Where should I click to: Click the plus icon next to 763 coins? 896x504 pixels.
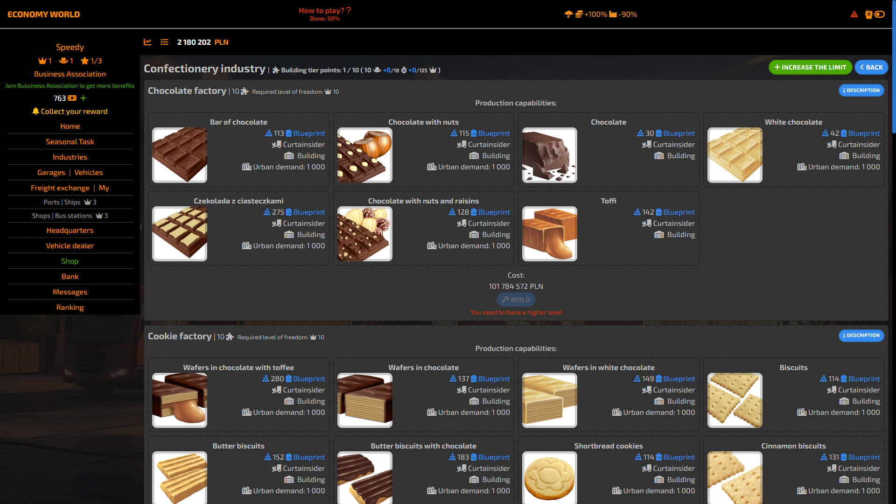[x=83, y=98]
